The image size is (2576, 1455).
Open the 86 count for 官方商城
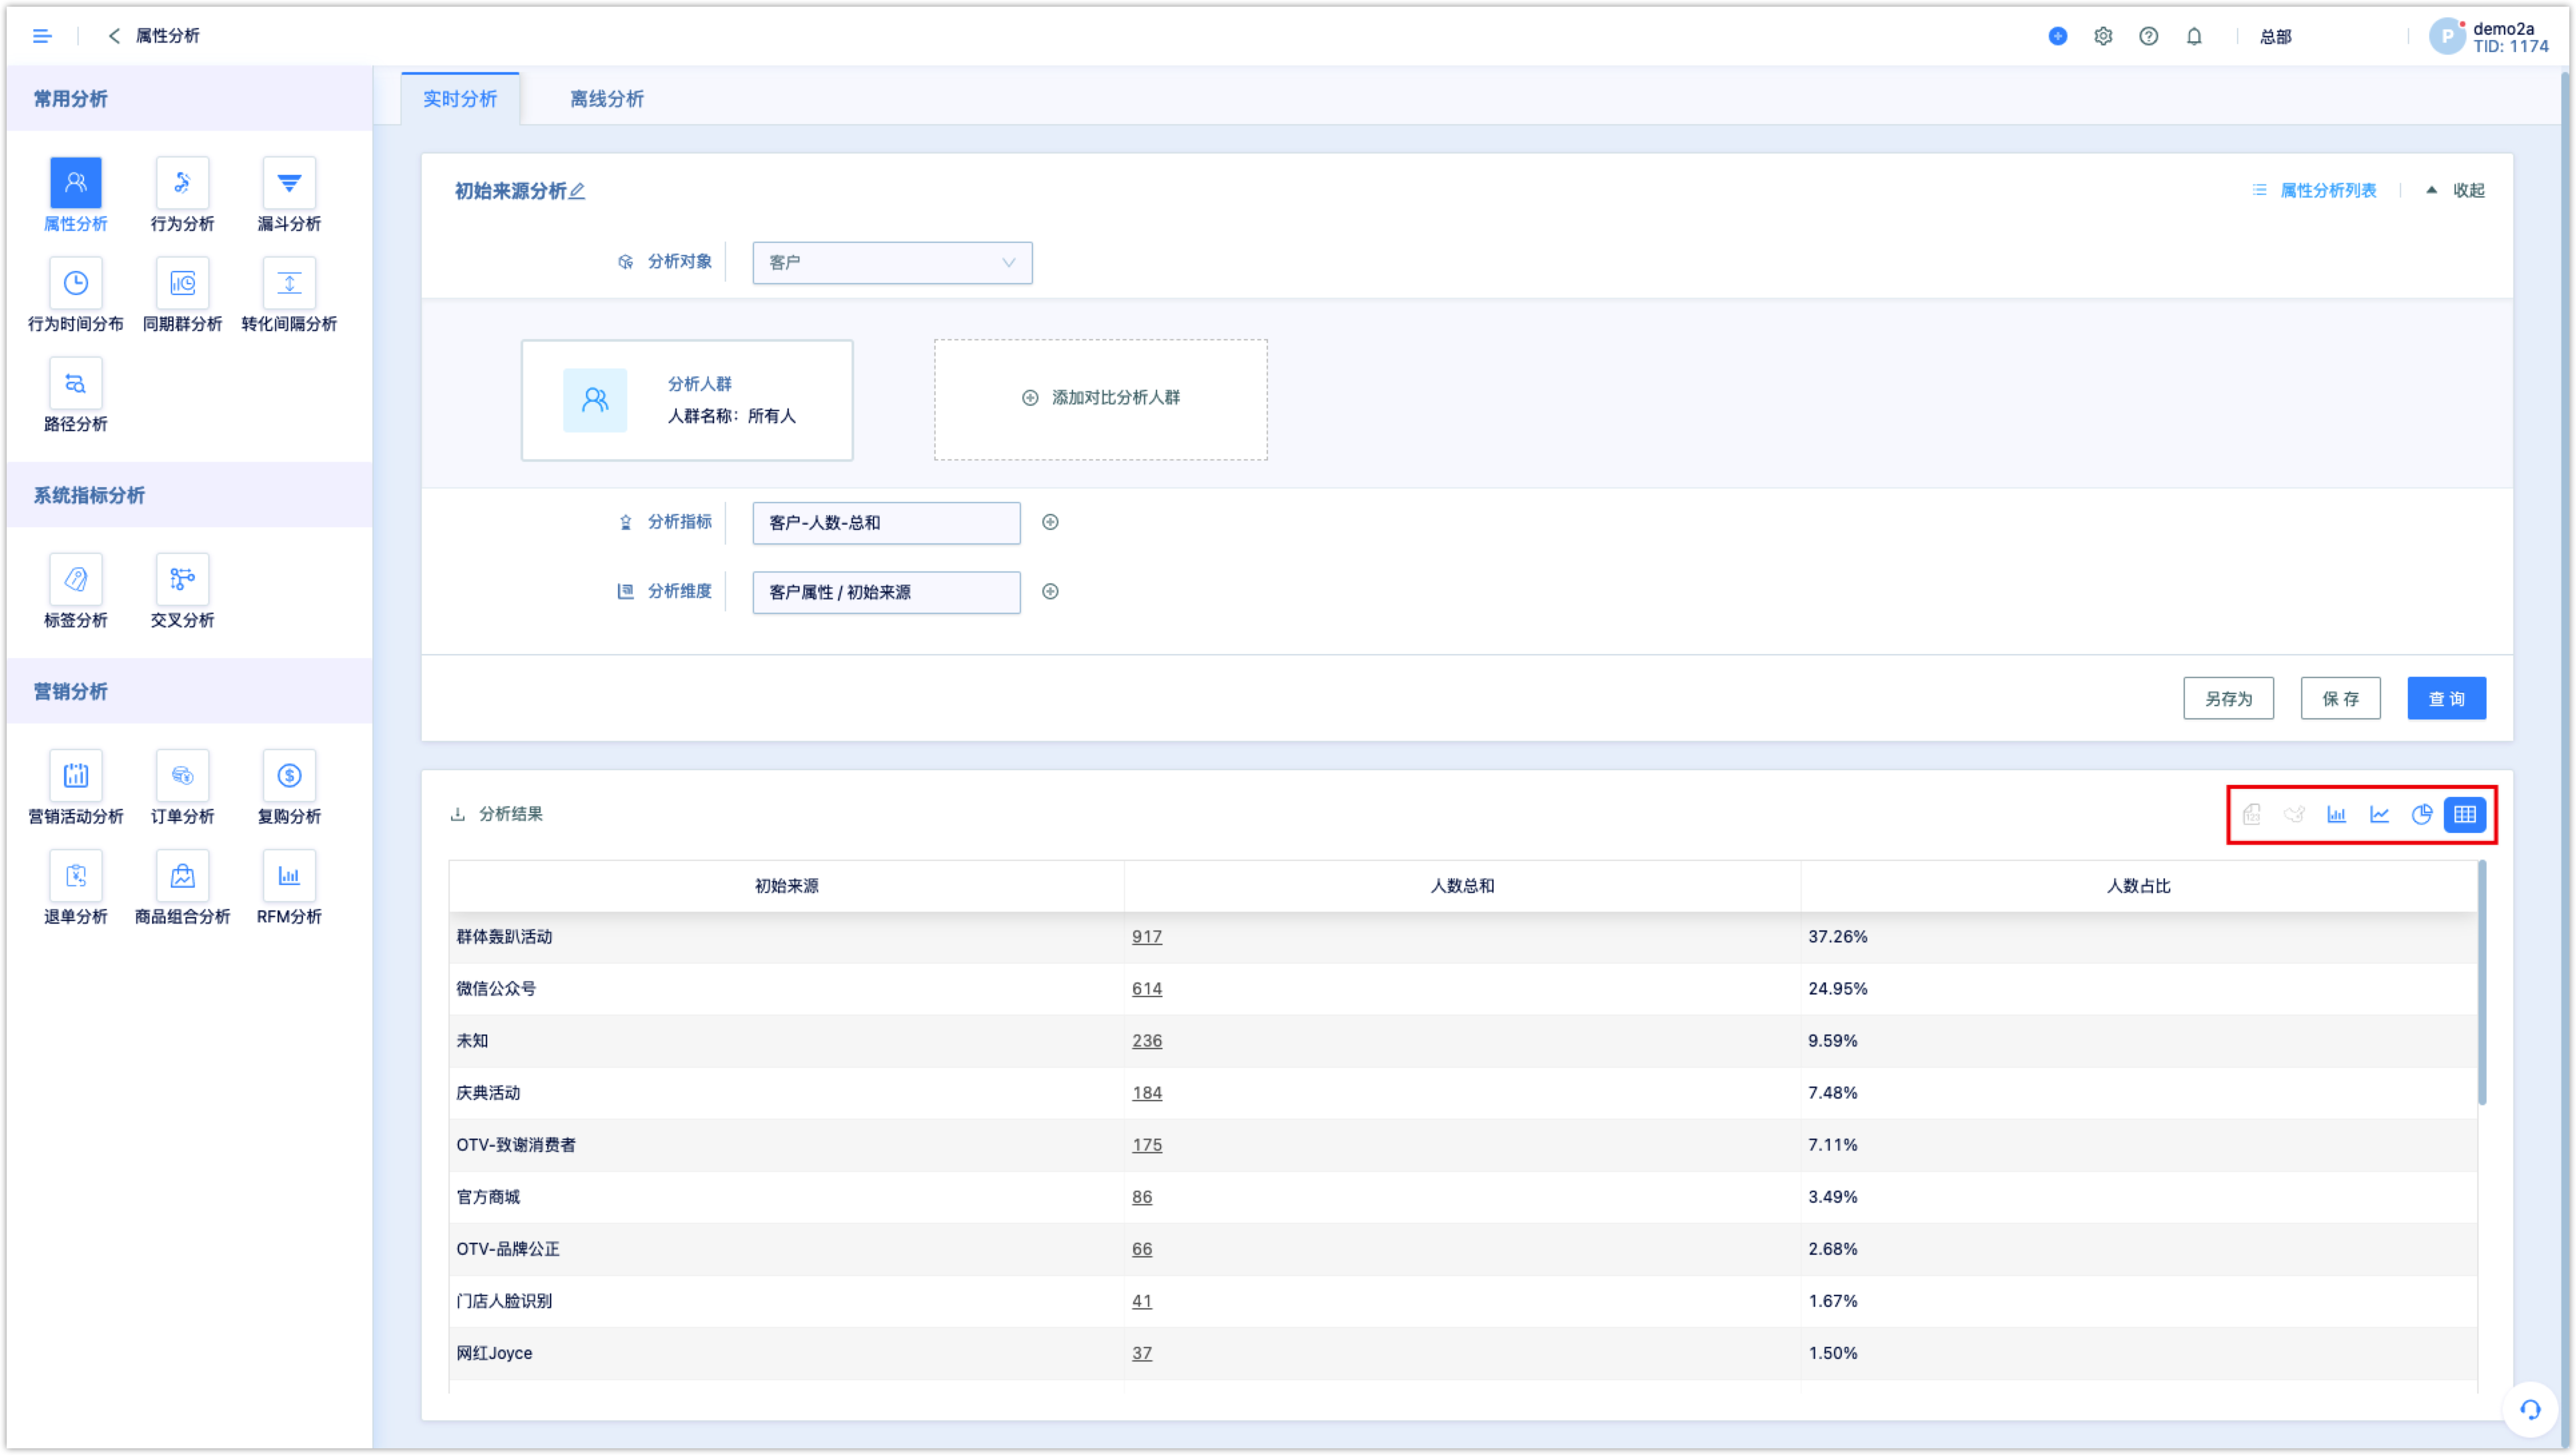(x=1141, y=1197)
